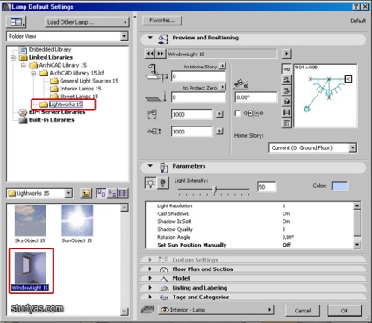The height and width of the screenshot is (323, 372).
Task: Open the Home Story dropdown list
Action: [313, 147]
